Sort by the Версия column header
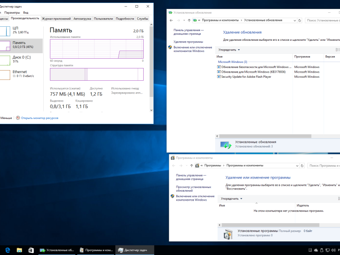 (x=332, y=57)
